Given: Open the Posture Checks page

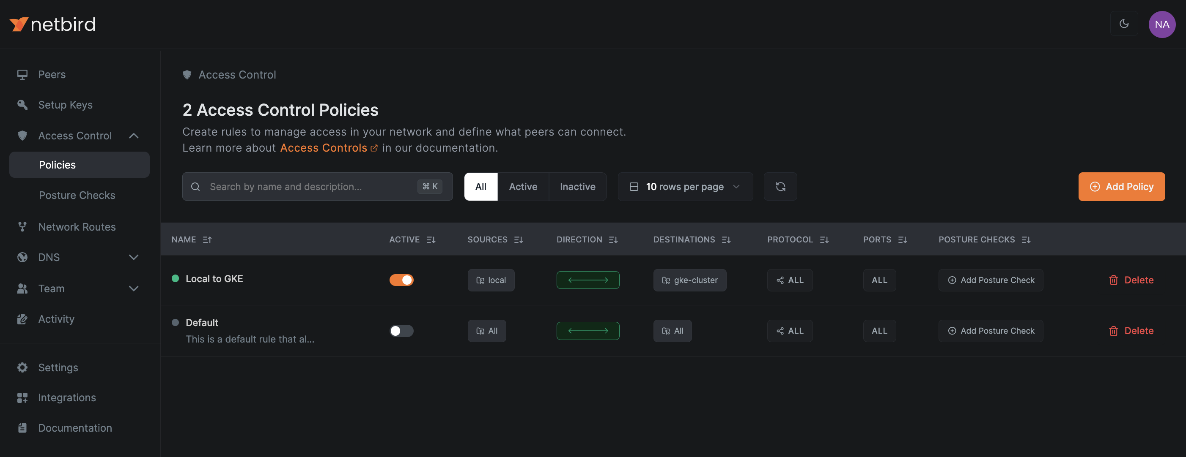Looking at the screenshot, I should [x=77, y=195].
